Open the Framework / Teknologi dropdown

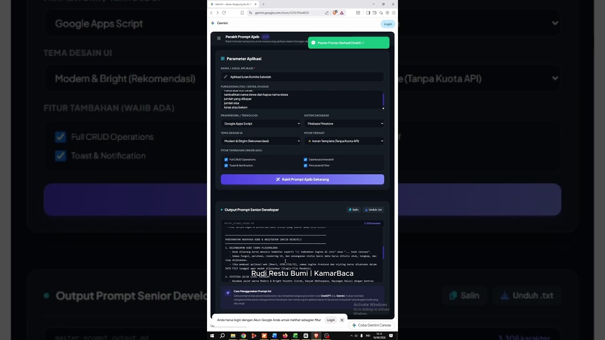[x=261, y=124]
